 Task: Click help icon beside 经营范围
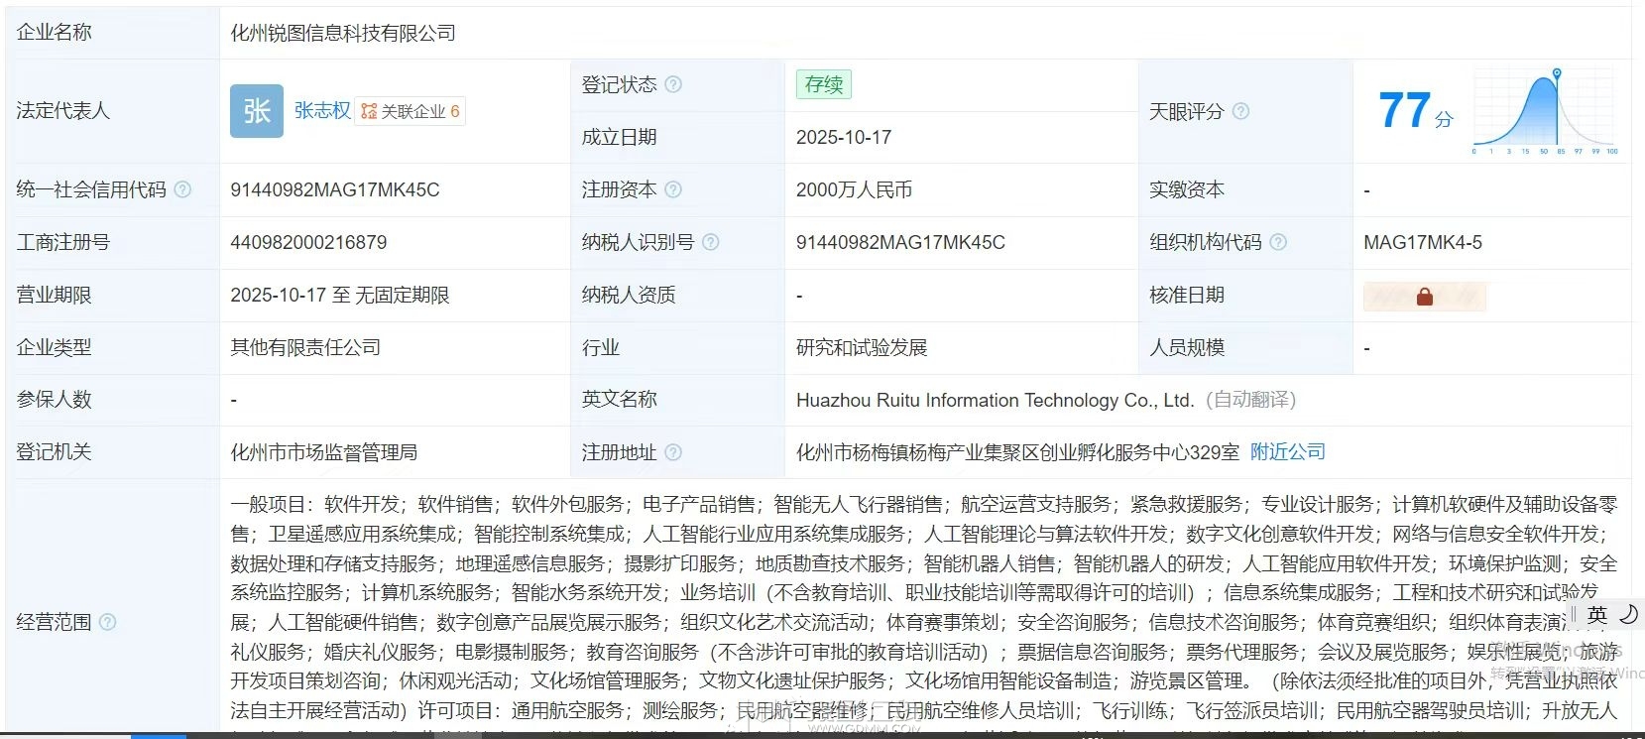pyautogui.click(x=107, y=622)
